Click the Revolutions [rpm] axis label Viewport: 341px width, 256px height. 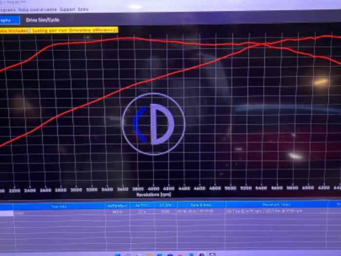(153, 195)
